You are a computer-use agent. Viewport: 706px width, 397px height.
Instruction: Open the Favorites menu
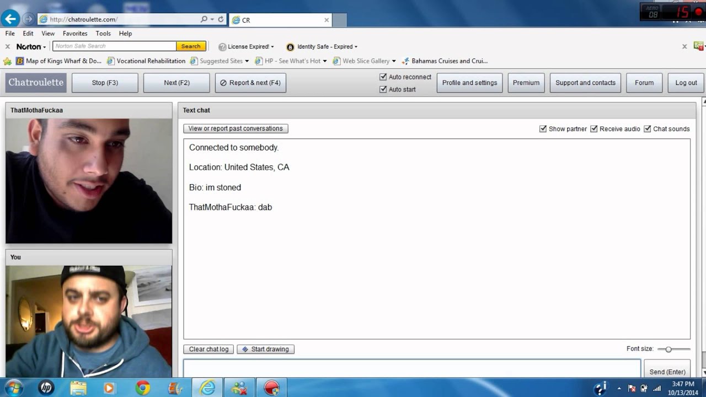pyautogui.click(x=75, y=34)
